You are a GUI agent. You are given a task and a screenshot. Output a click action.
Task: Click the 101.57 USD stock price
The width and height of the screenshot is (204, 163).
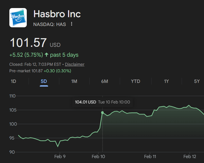[x=29, y=43]
